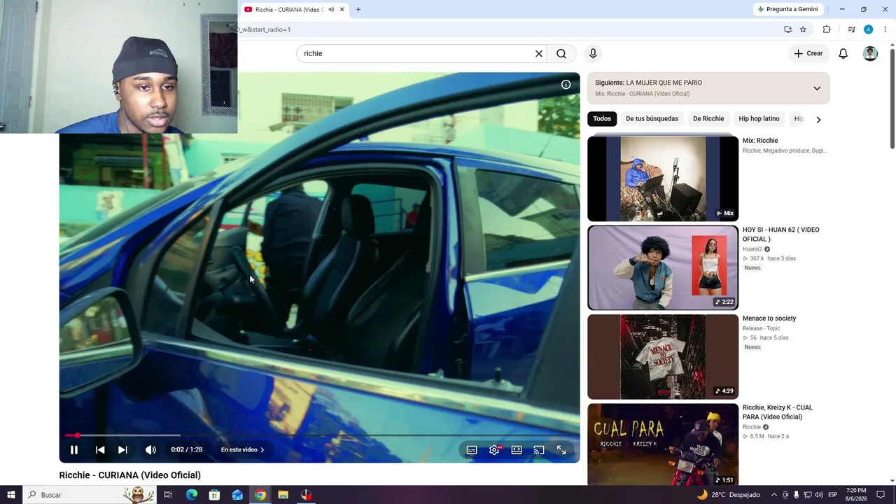Click the 'Pregunta a Gemini' button

(x=788, y=9)
